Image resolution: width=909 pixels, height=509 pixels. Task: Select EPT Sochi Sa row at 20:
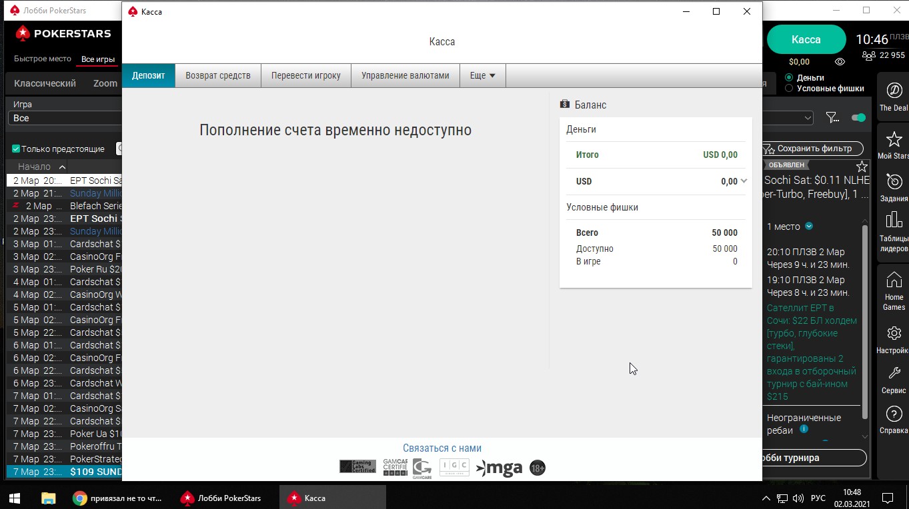click(64, 181)
